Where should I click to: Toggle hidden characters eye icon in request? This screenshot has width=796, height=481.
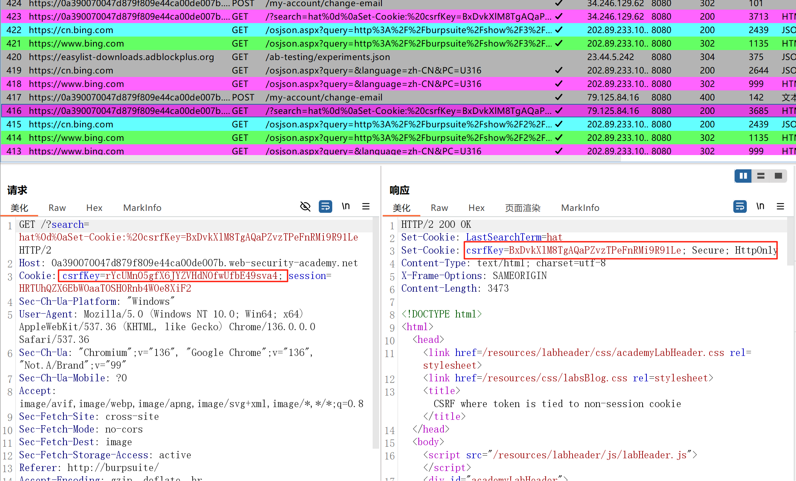(x=305, y=207)
